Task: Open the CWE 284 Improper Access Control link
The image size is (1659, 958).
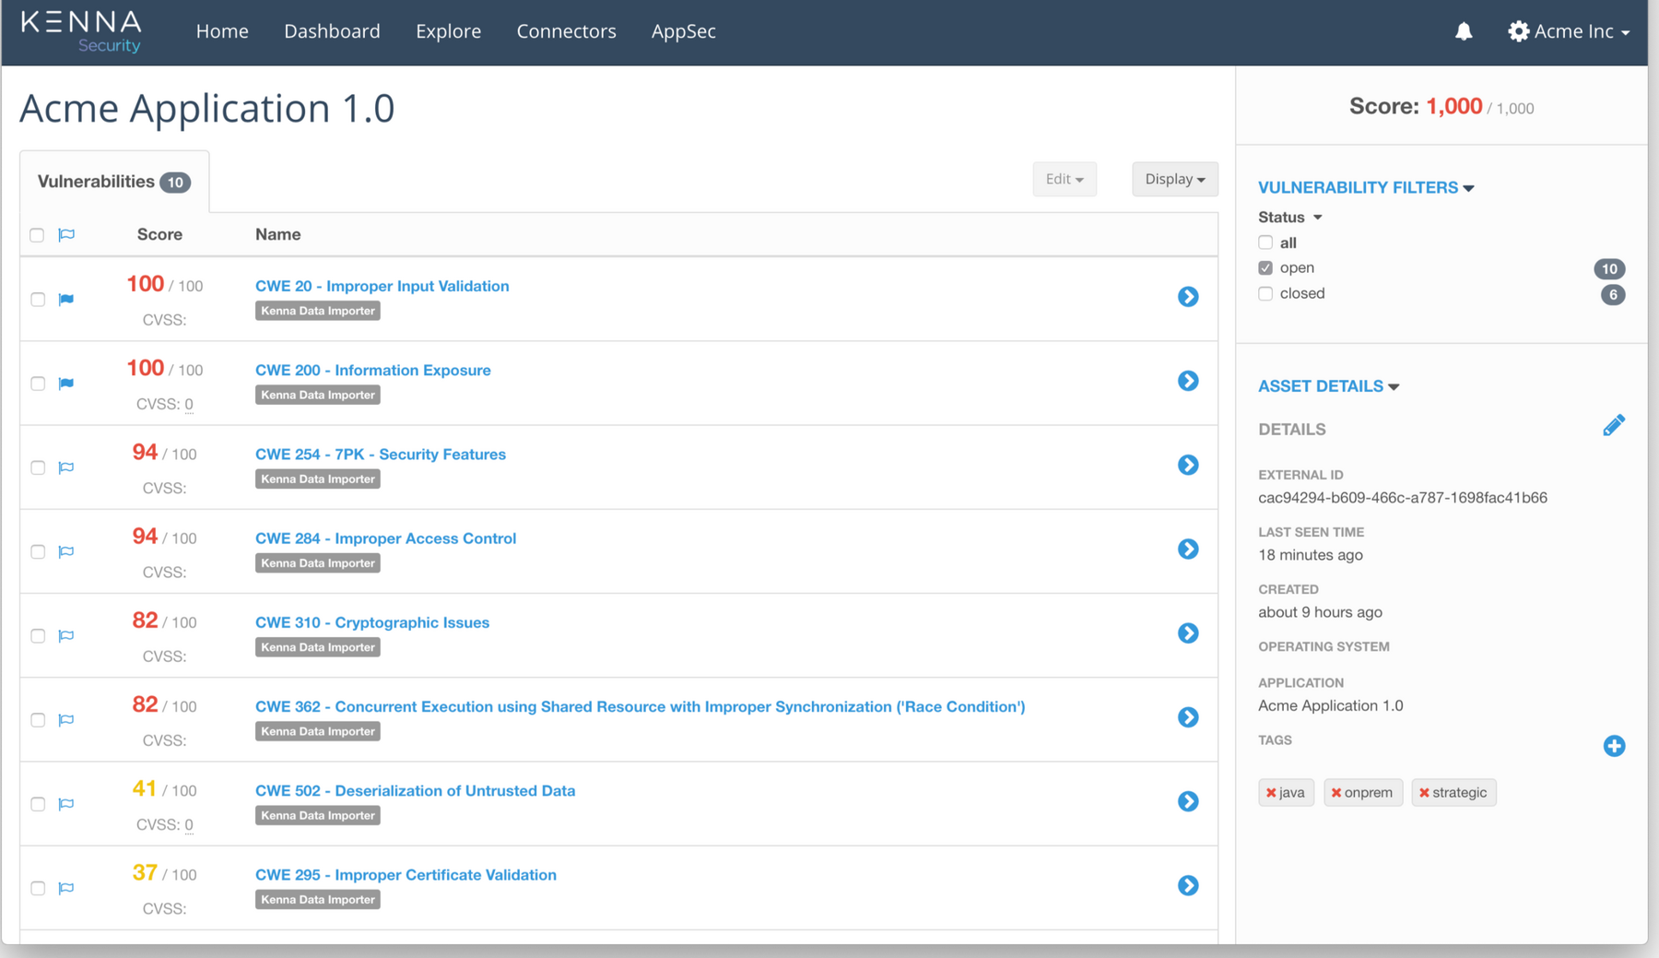Action: coord(385,538)
